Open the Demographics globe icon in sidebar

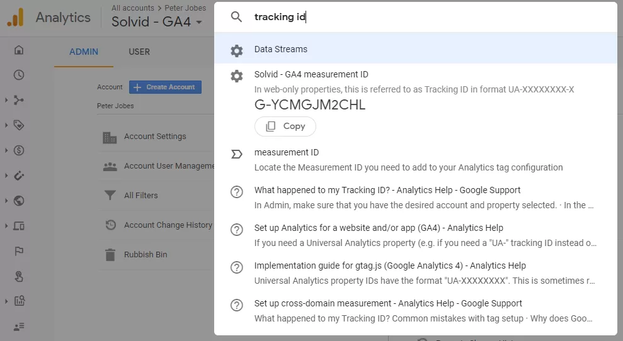click(19, 201)
